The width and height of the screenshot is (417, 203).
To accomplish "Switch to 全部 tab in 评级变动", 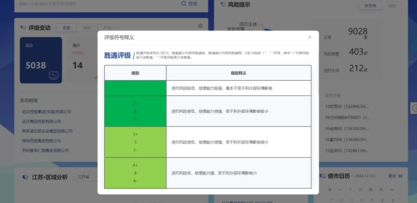I will point(66,28).
